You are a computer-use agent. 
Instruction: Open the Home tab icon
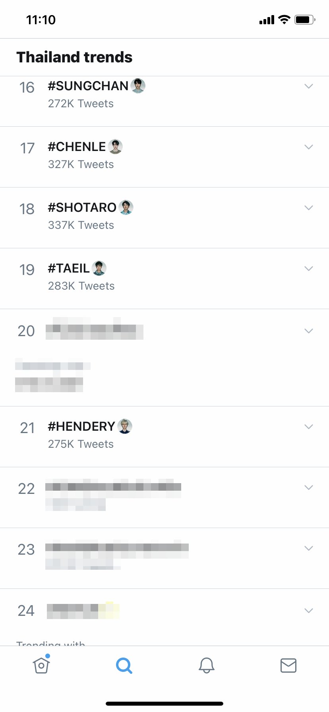click(41, 665)
